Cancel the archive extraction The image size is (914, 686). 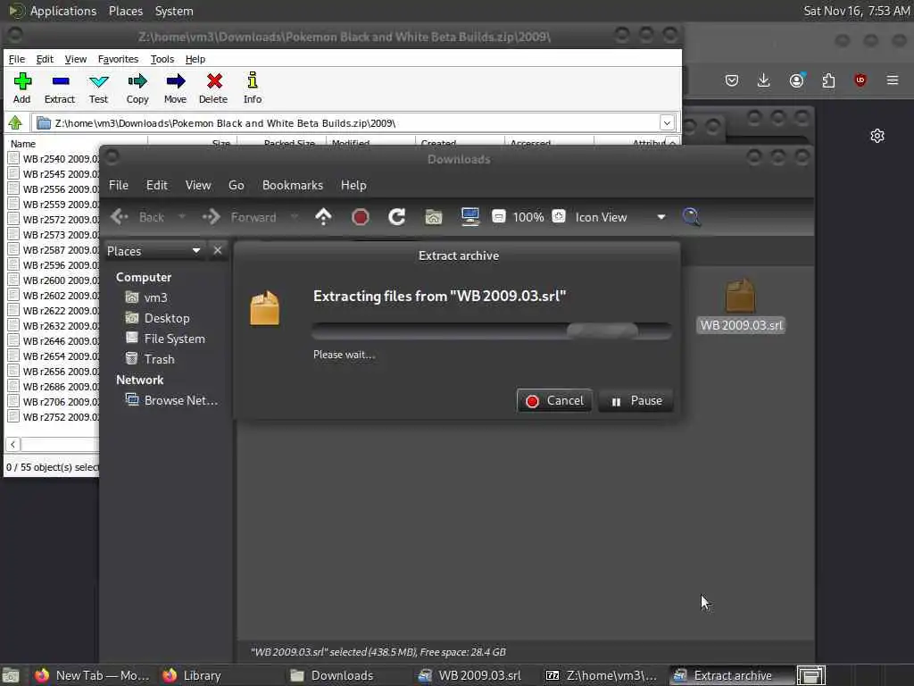[554, 401]
